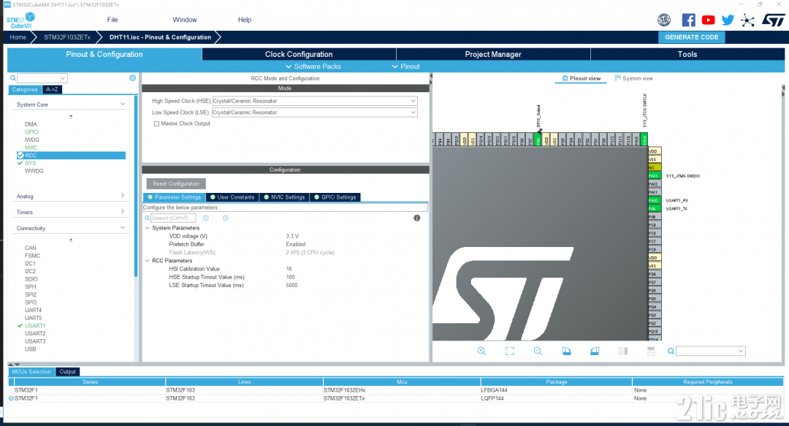Click the peripheral search magnifier icon
This screenshot has width=789, height=426.
[x=13, y=78]
